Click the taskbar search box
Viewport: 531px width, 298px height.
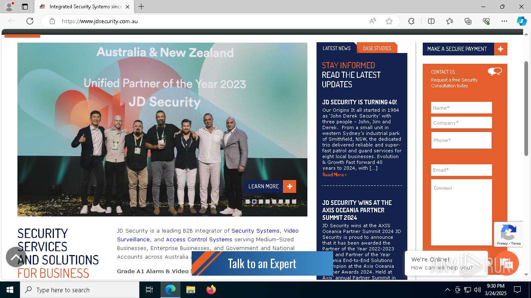pyautogui.click(x=80, y=290)
